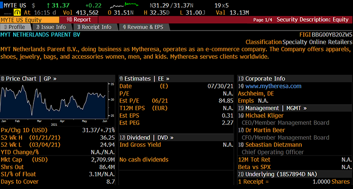Click Days to Cover value 8.7
Image resolution: width=353 pixels, height=189 pixels.
pyautogui.click(x=110, y=182)
